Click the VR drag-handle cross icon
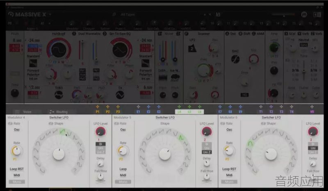Screen dimensions: 328x191 point(312,107)
